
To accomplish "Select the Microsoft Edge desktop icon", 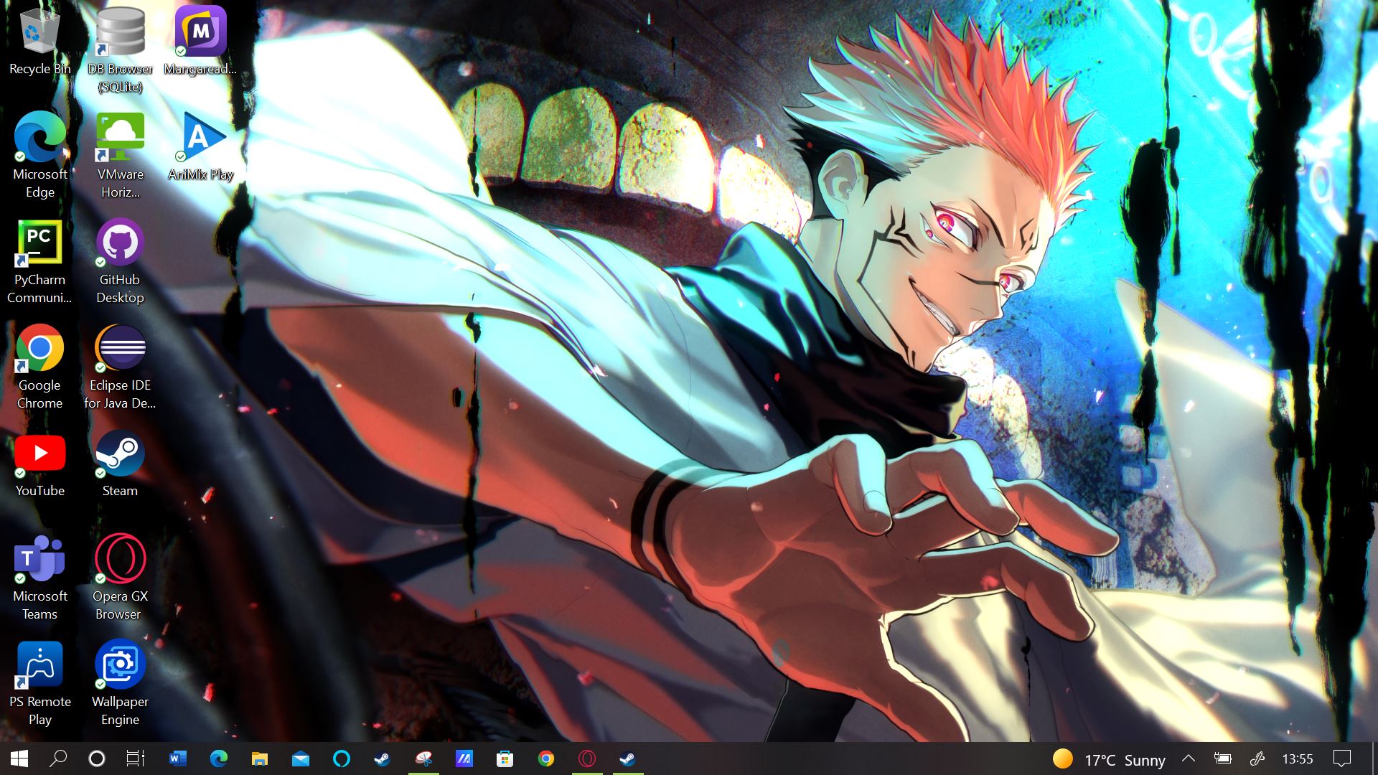I will click(39, 156).
